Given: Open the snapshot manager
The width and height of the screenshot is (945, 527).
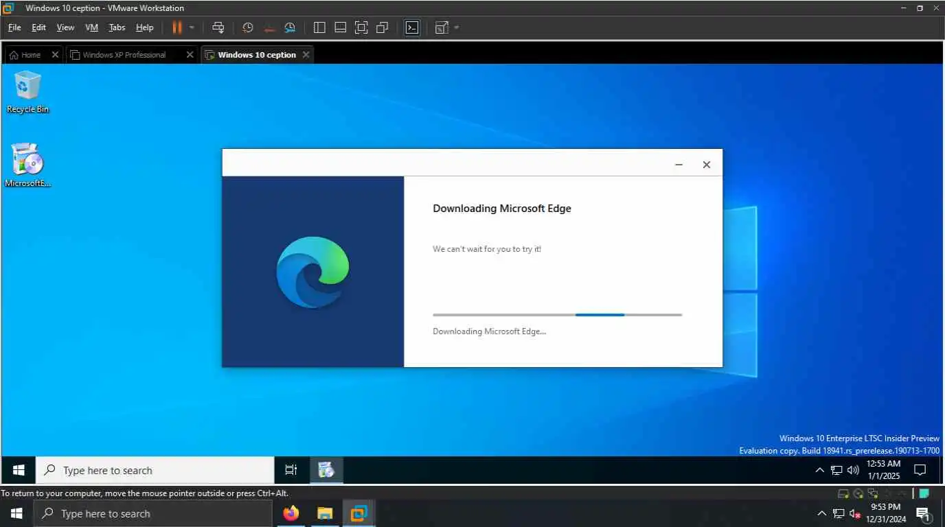Looking at the screenshot, I should (x=290, y=27).
